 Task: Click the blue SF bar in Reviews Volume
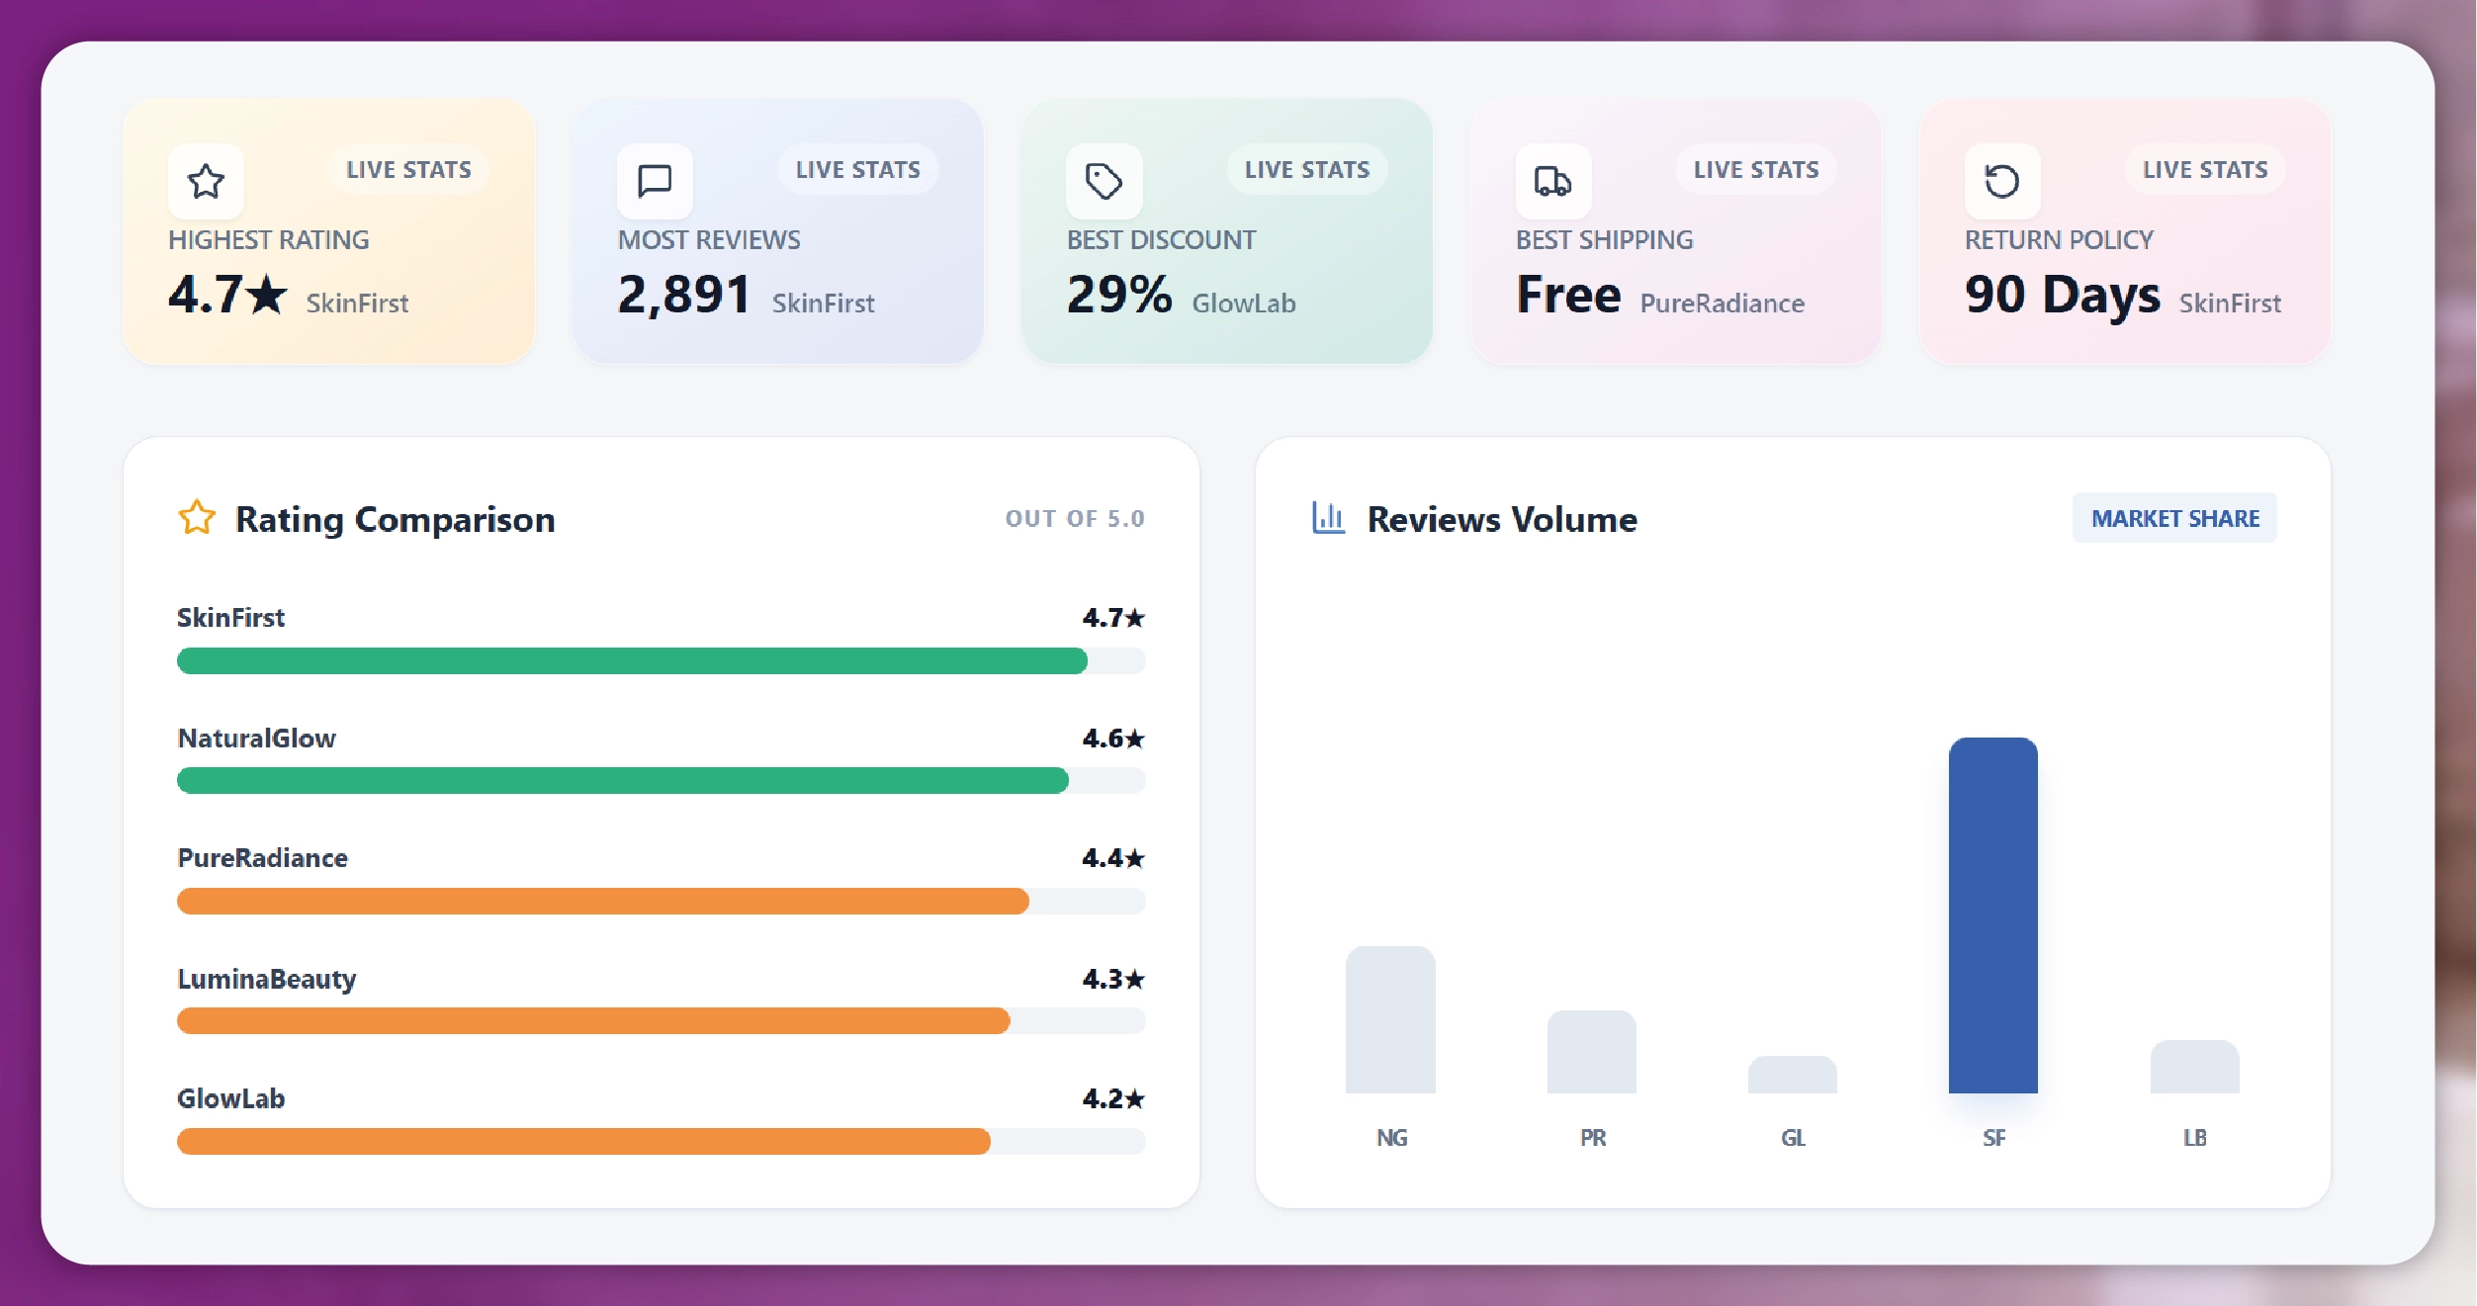1992,914
